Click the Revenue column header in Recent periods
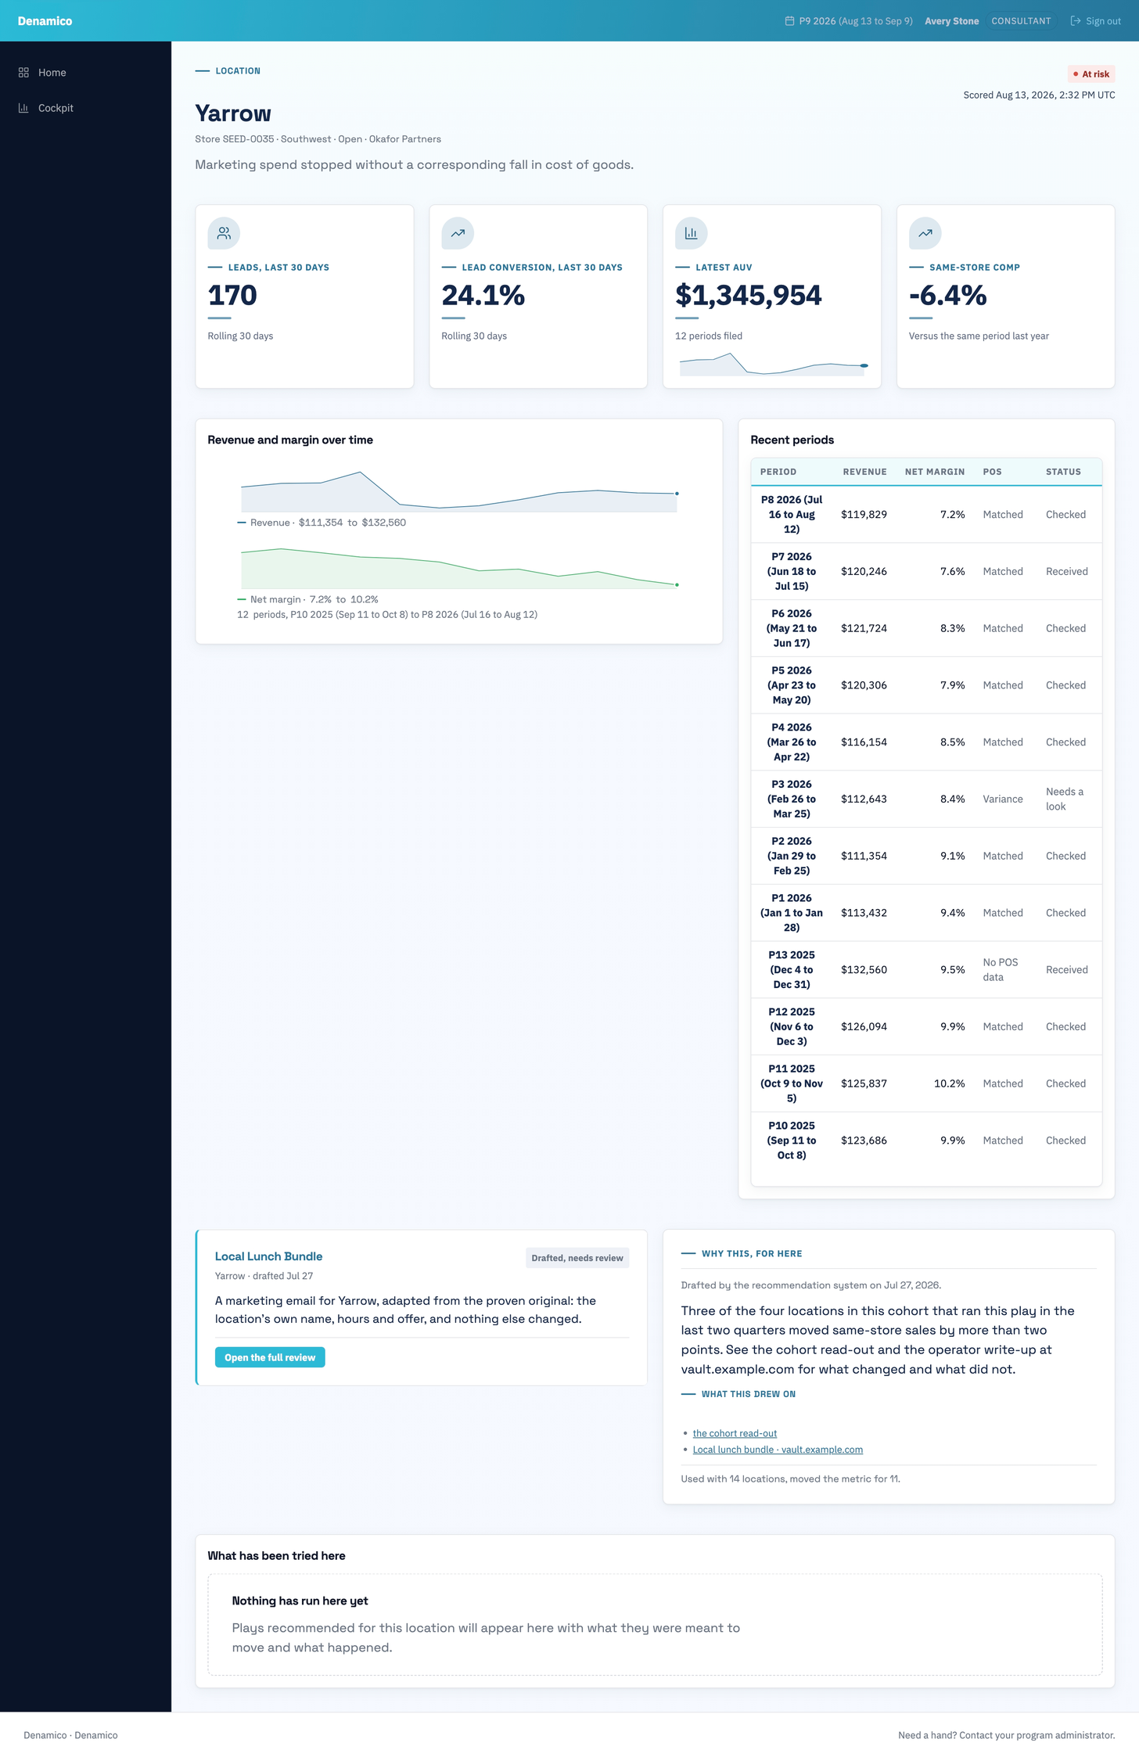1139x1757 pixels. pyautogui.click(x=864, y=472)
